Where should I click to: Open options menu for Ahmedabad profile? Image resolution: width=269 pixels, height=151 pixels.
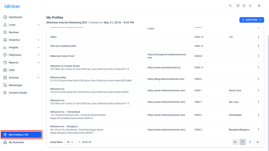[x=259, y=115]
